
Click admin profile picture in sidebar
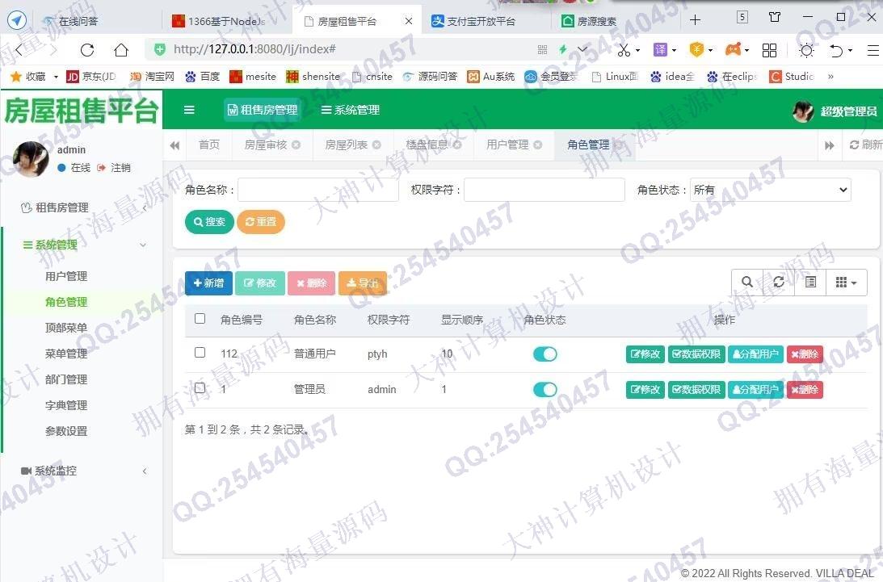31,159
